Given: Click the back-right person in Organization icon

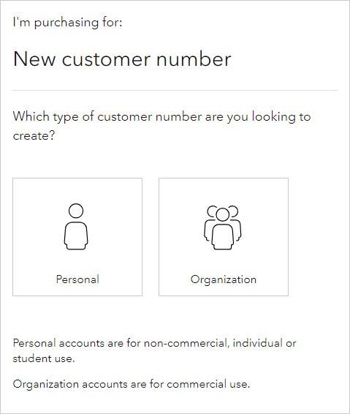Looking at the screenshot, I should [x=236, y=225].
